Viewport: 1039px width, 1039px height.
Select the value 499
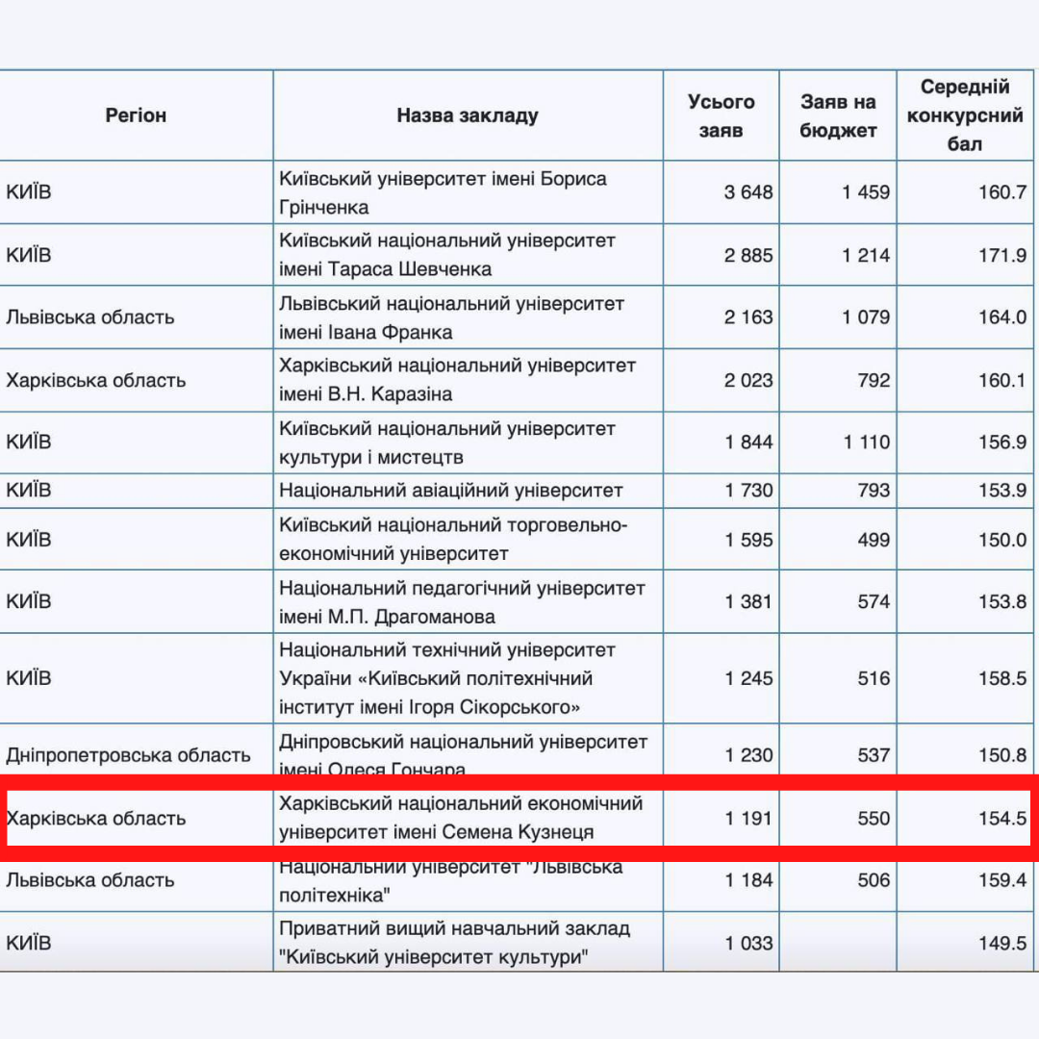(874, 540)
